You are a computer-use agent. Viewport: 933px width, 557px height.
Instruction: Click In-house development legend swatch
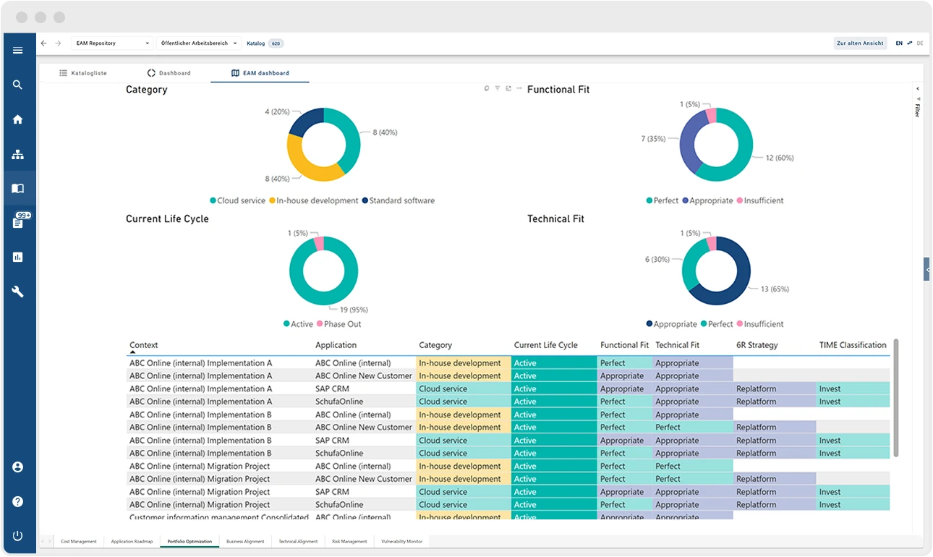(273, 201)
